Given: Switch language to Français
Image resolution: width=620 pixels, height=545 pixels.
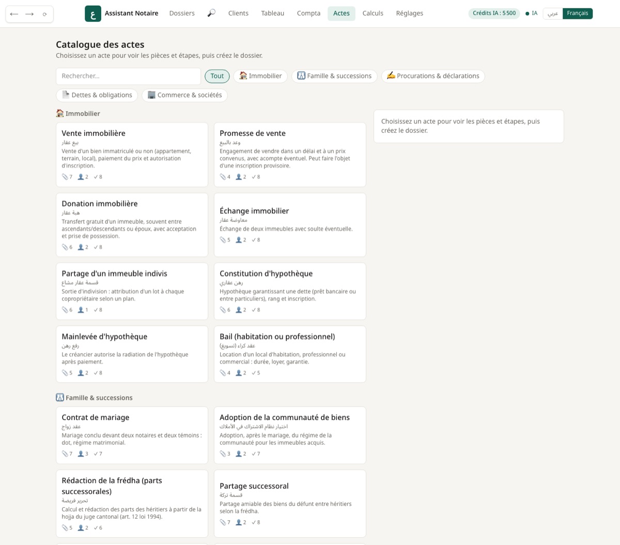Looking at the screenshot, I should coord(578,13).
